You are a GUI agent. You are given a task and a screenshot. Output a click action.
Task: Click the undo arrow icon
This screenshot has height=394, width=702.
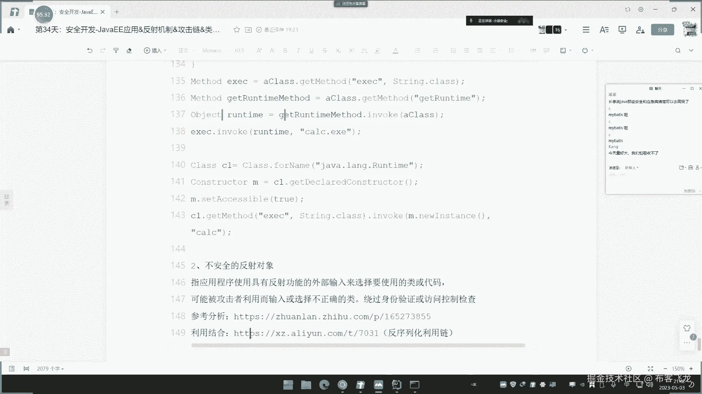pyautogui.click(x=90, y=50)
